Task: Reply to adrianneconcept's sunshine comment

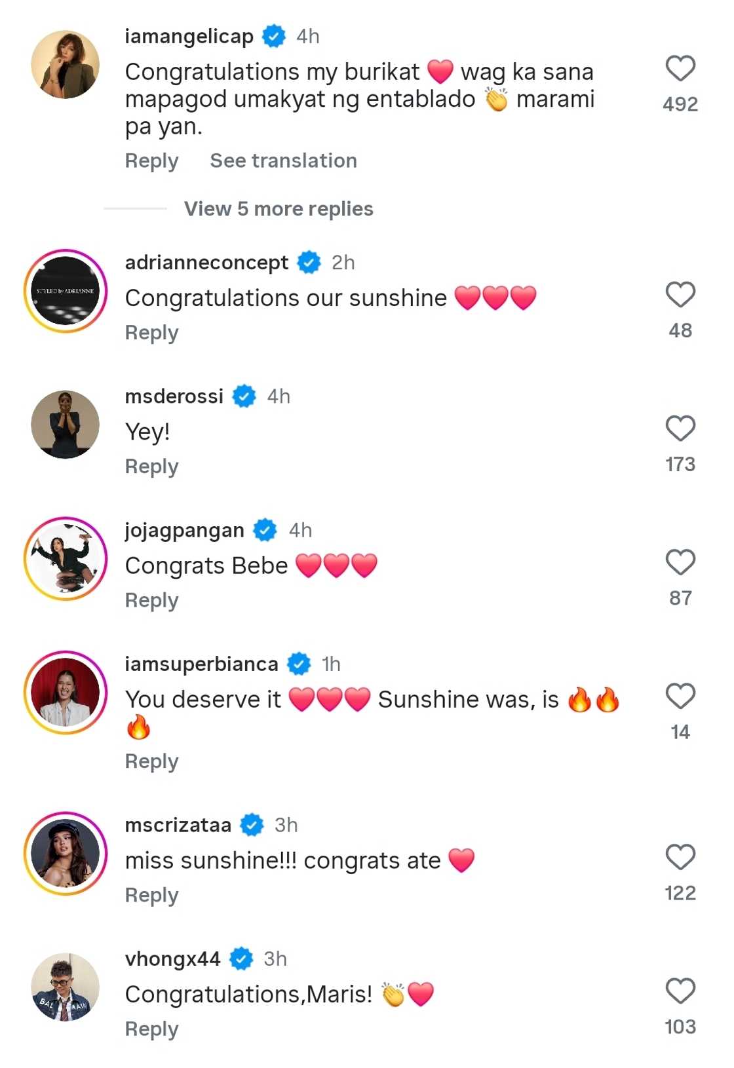Action: click(151, 334)
